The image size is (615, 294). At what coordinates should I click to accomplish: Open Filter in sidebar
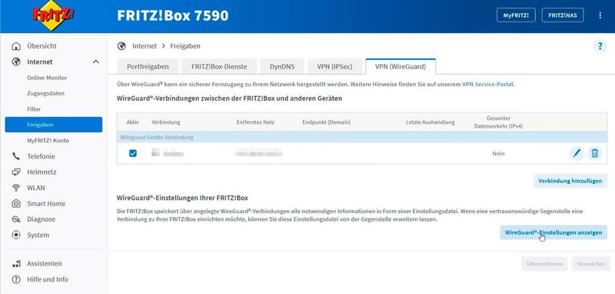tap(34, 109)
